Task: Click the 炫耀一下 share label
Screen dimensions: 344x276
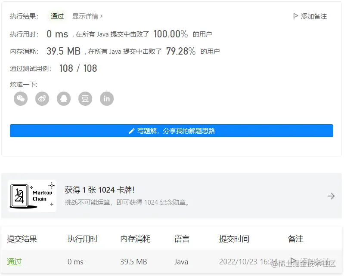Action: point(24,84)
